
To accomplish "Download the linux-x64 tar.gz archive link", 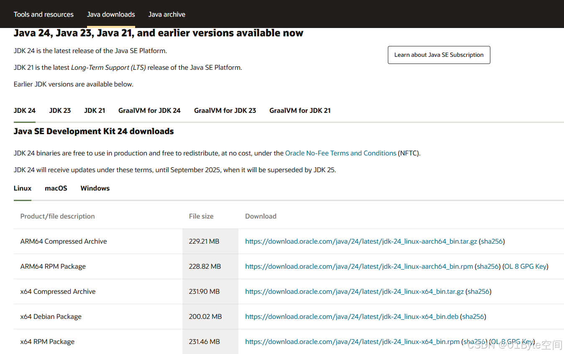I will (354, 291).
